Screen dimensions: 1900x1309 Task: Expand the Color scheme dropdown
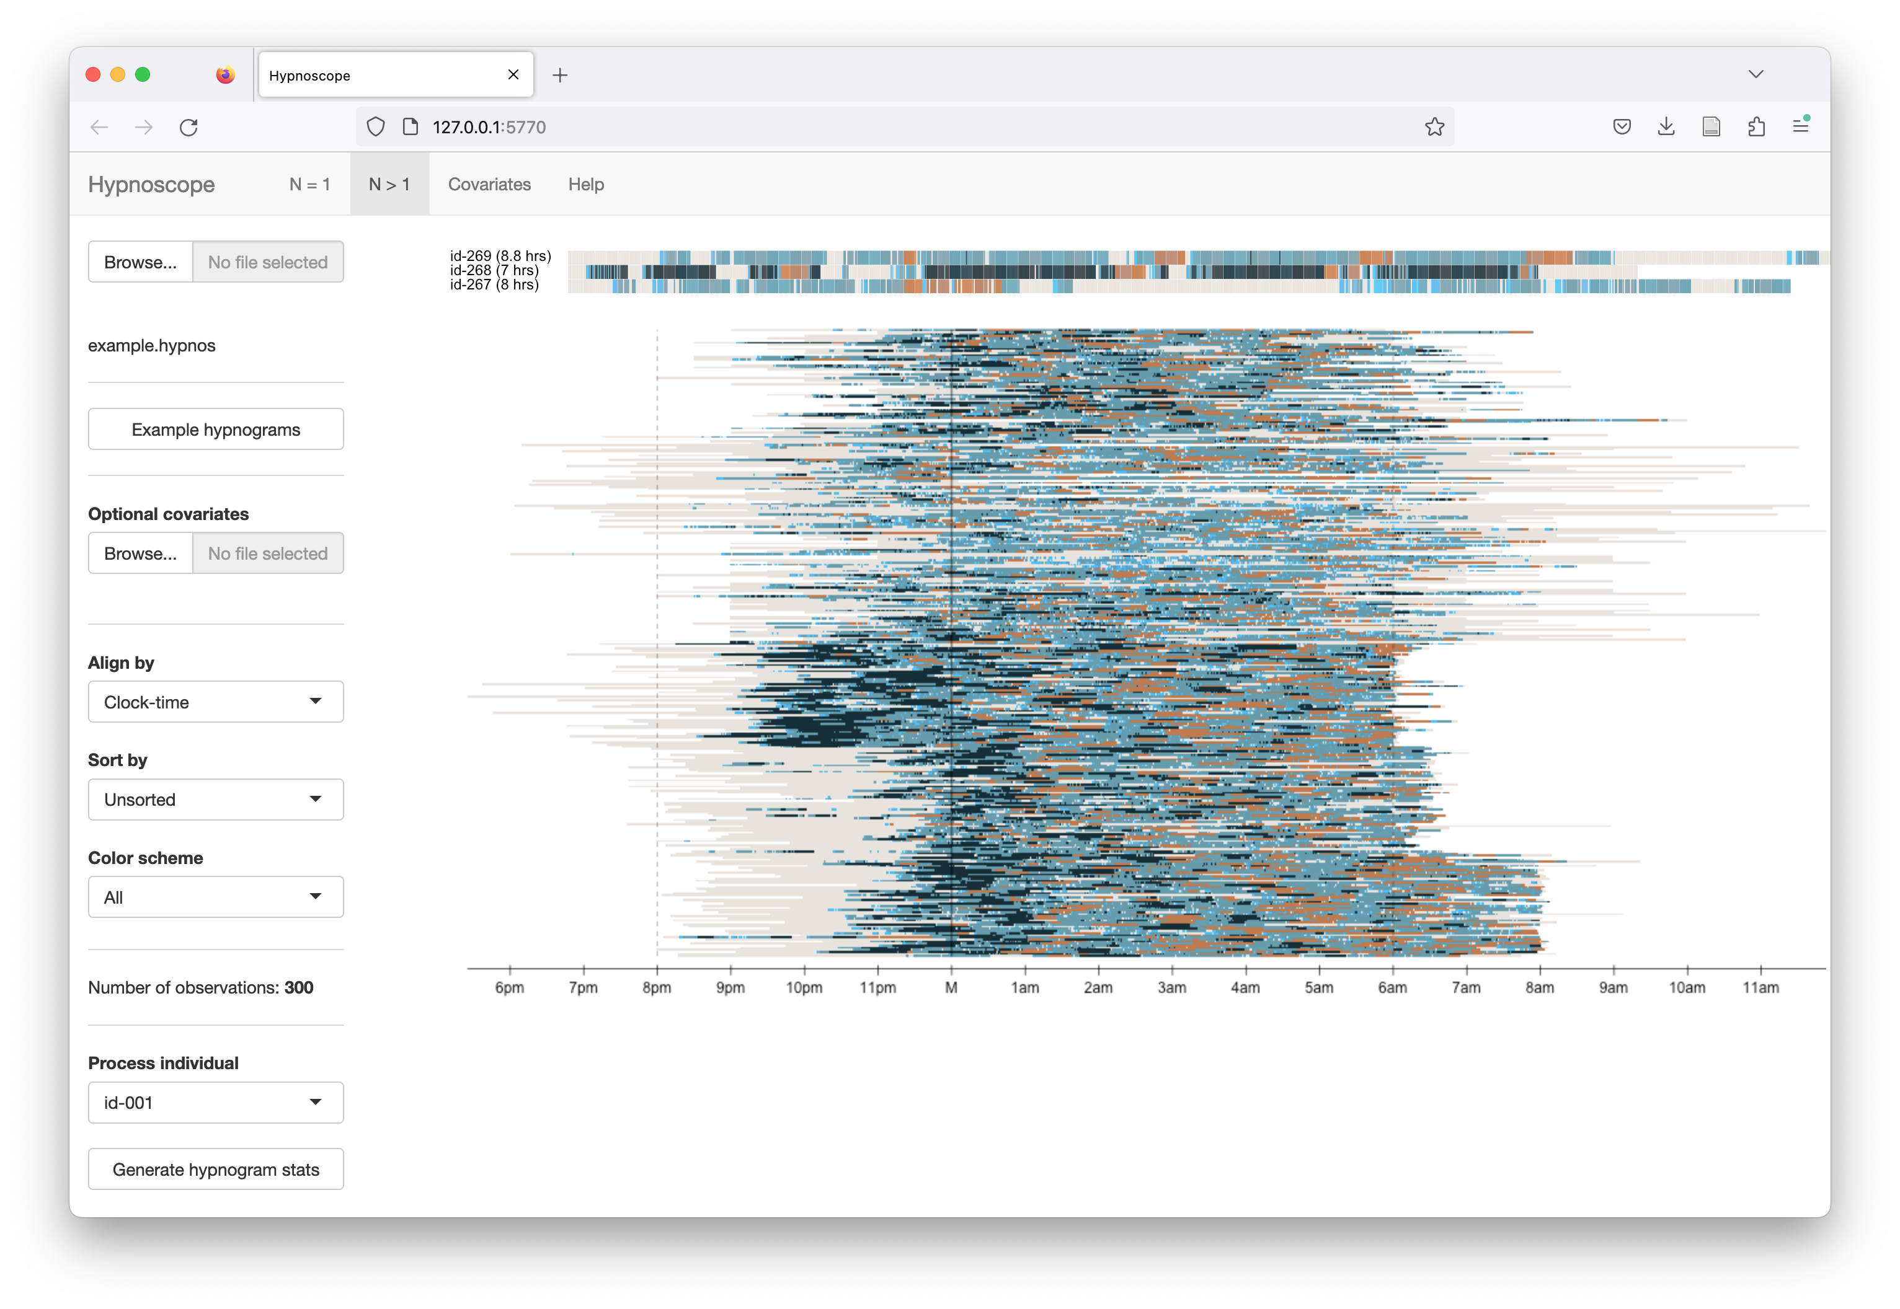[216, 897]
